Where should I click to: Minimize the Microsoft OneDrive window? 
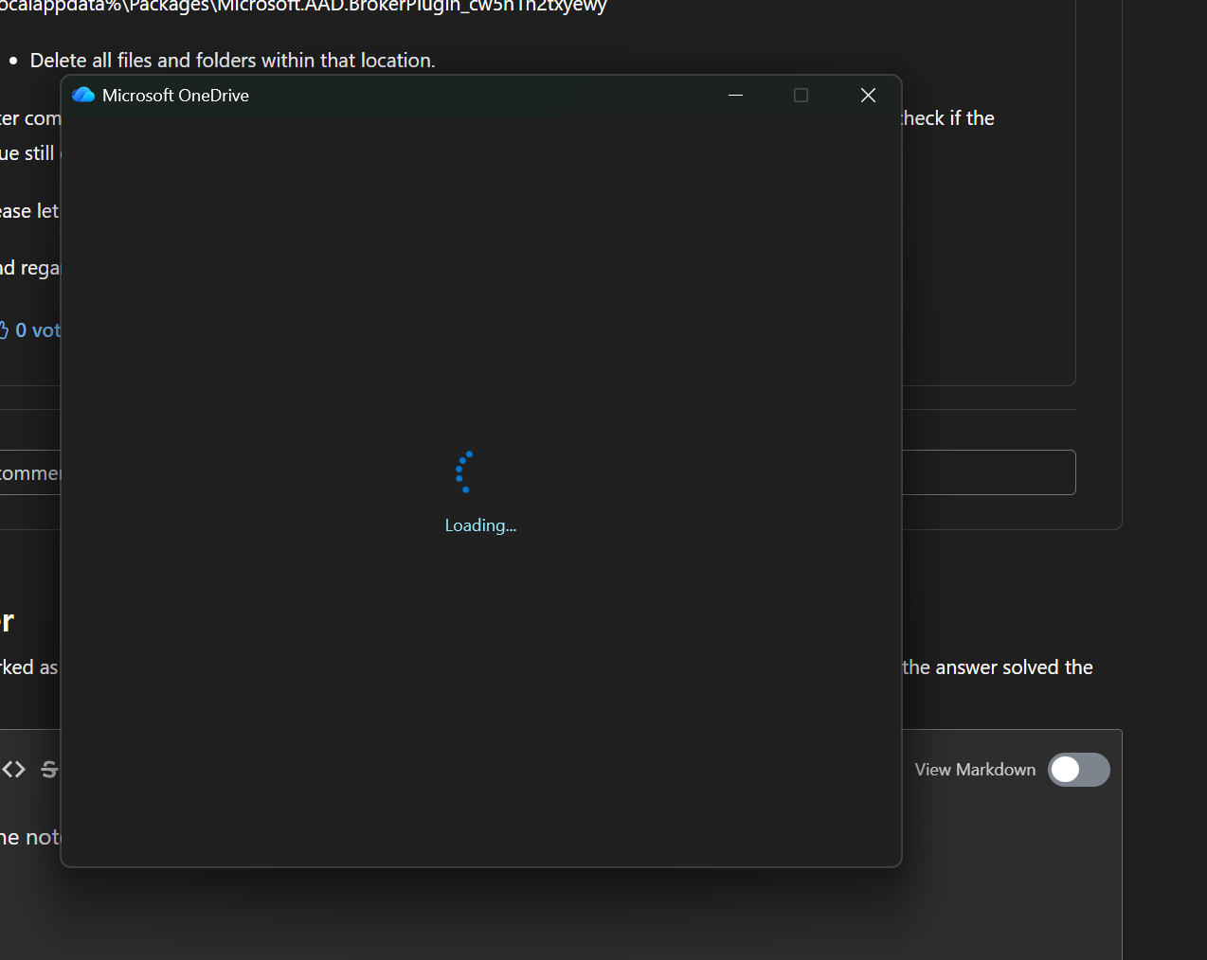(735, 95)
